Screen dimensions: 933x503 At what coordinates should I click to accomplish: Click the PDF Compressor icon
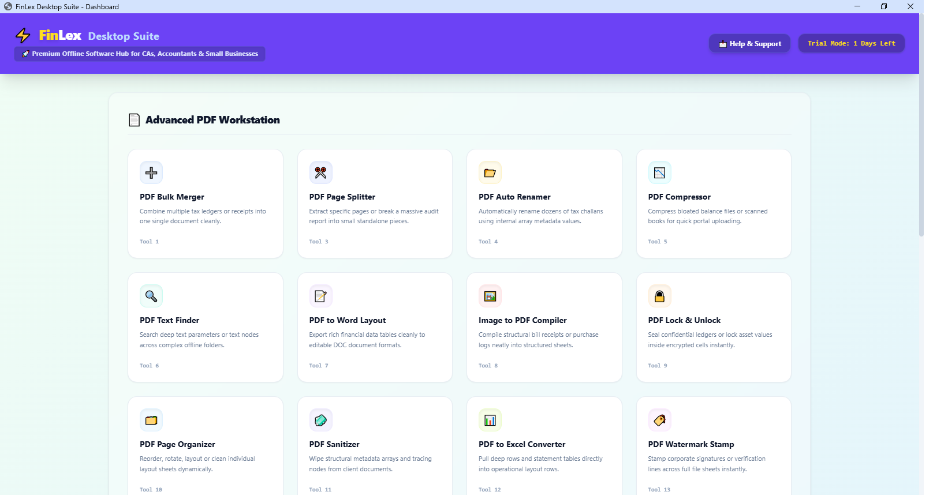(659, 172)
